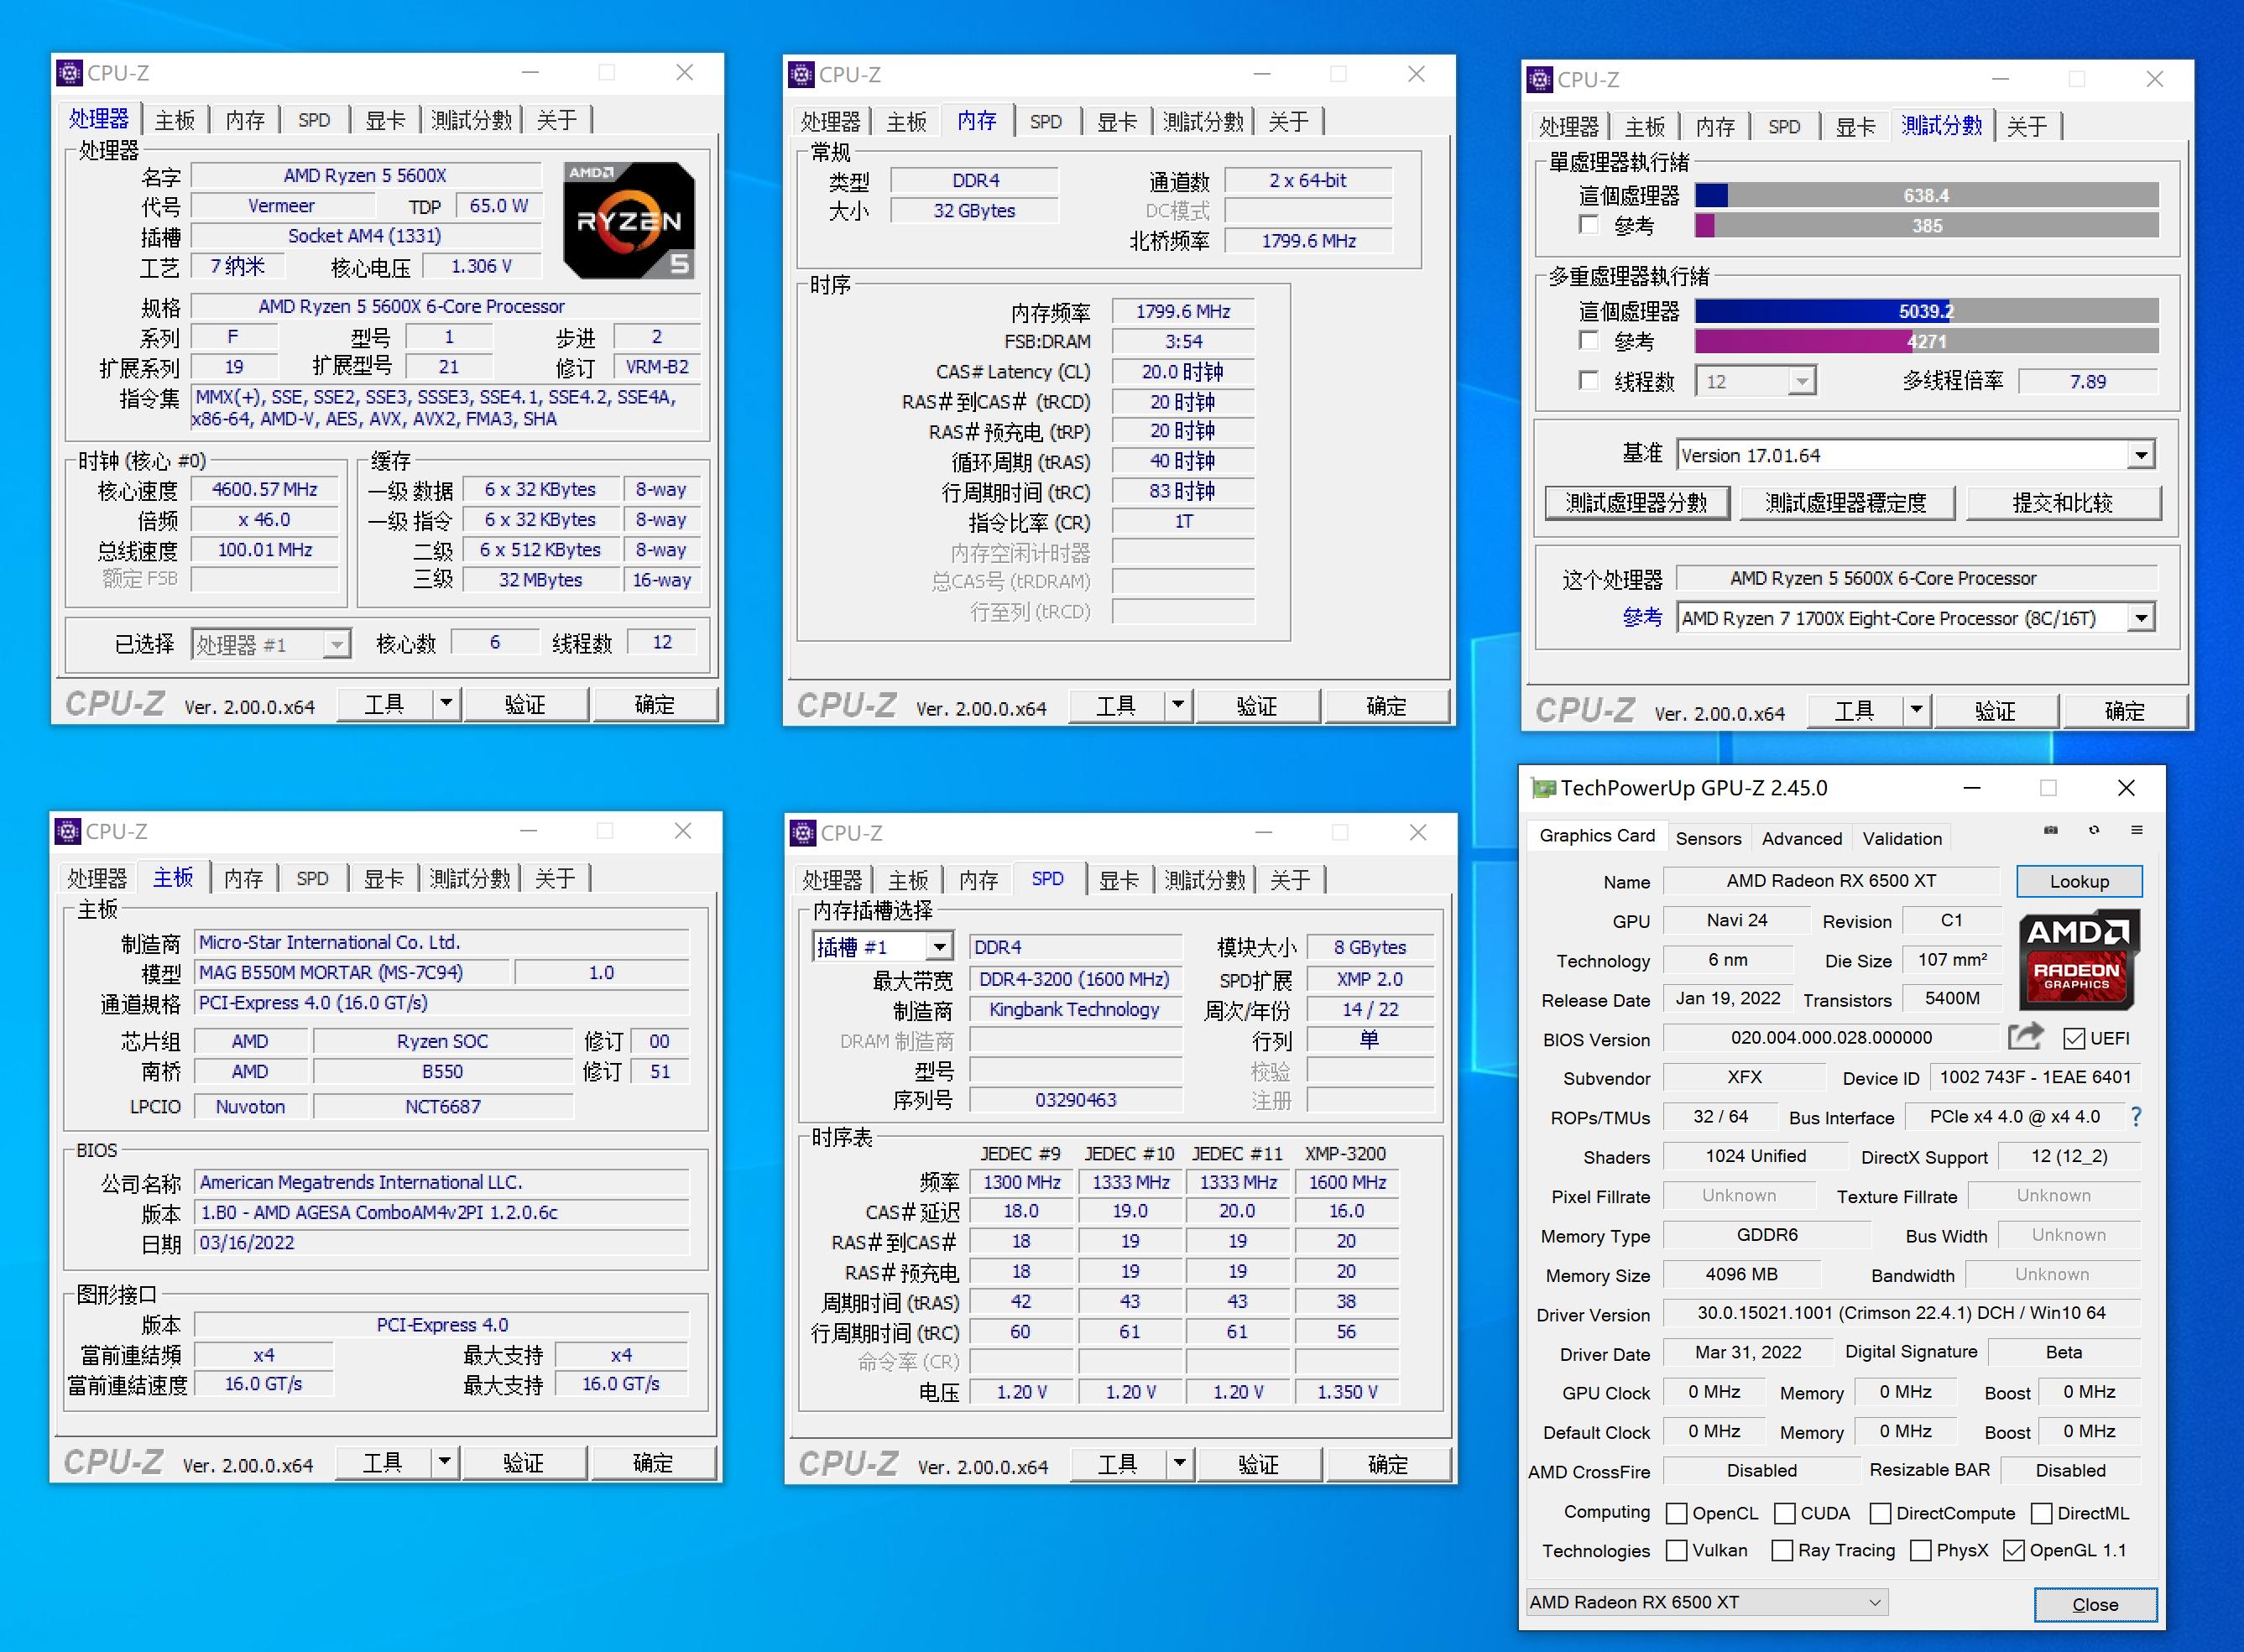Image resolution: width=2244 pixels, height=1652 pixels.
Task: Click Bus Interface question mark icon
Action: click(2136, 1117)
